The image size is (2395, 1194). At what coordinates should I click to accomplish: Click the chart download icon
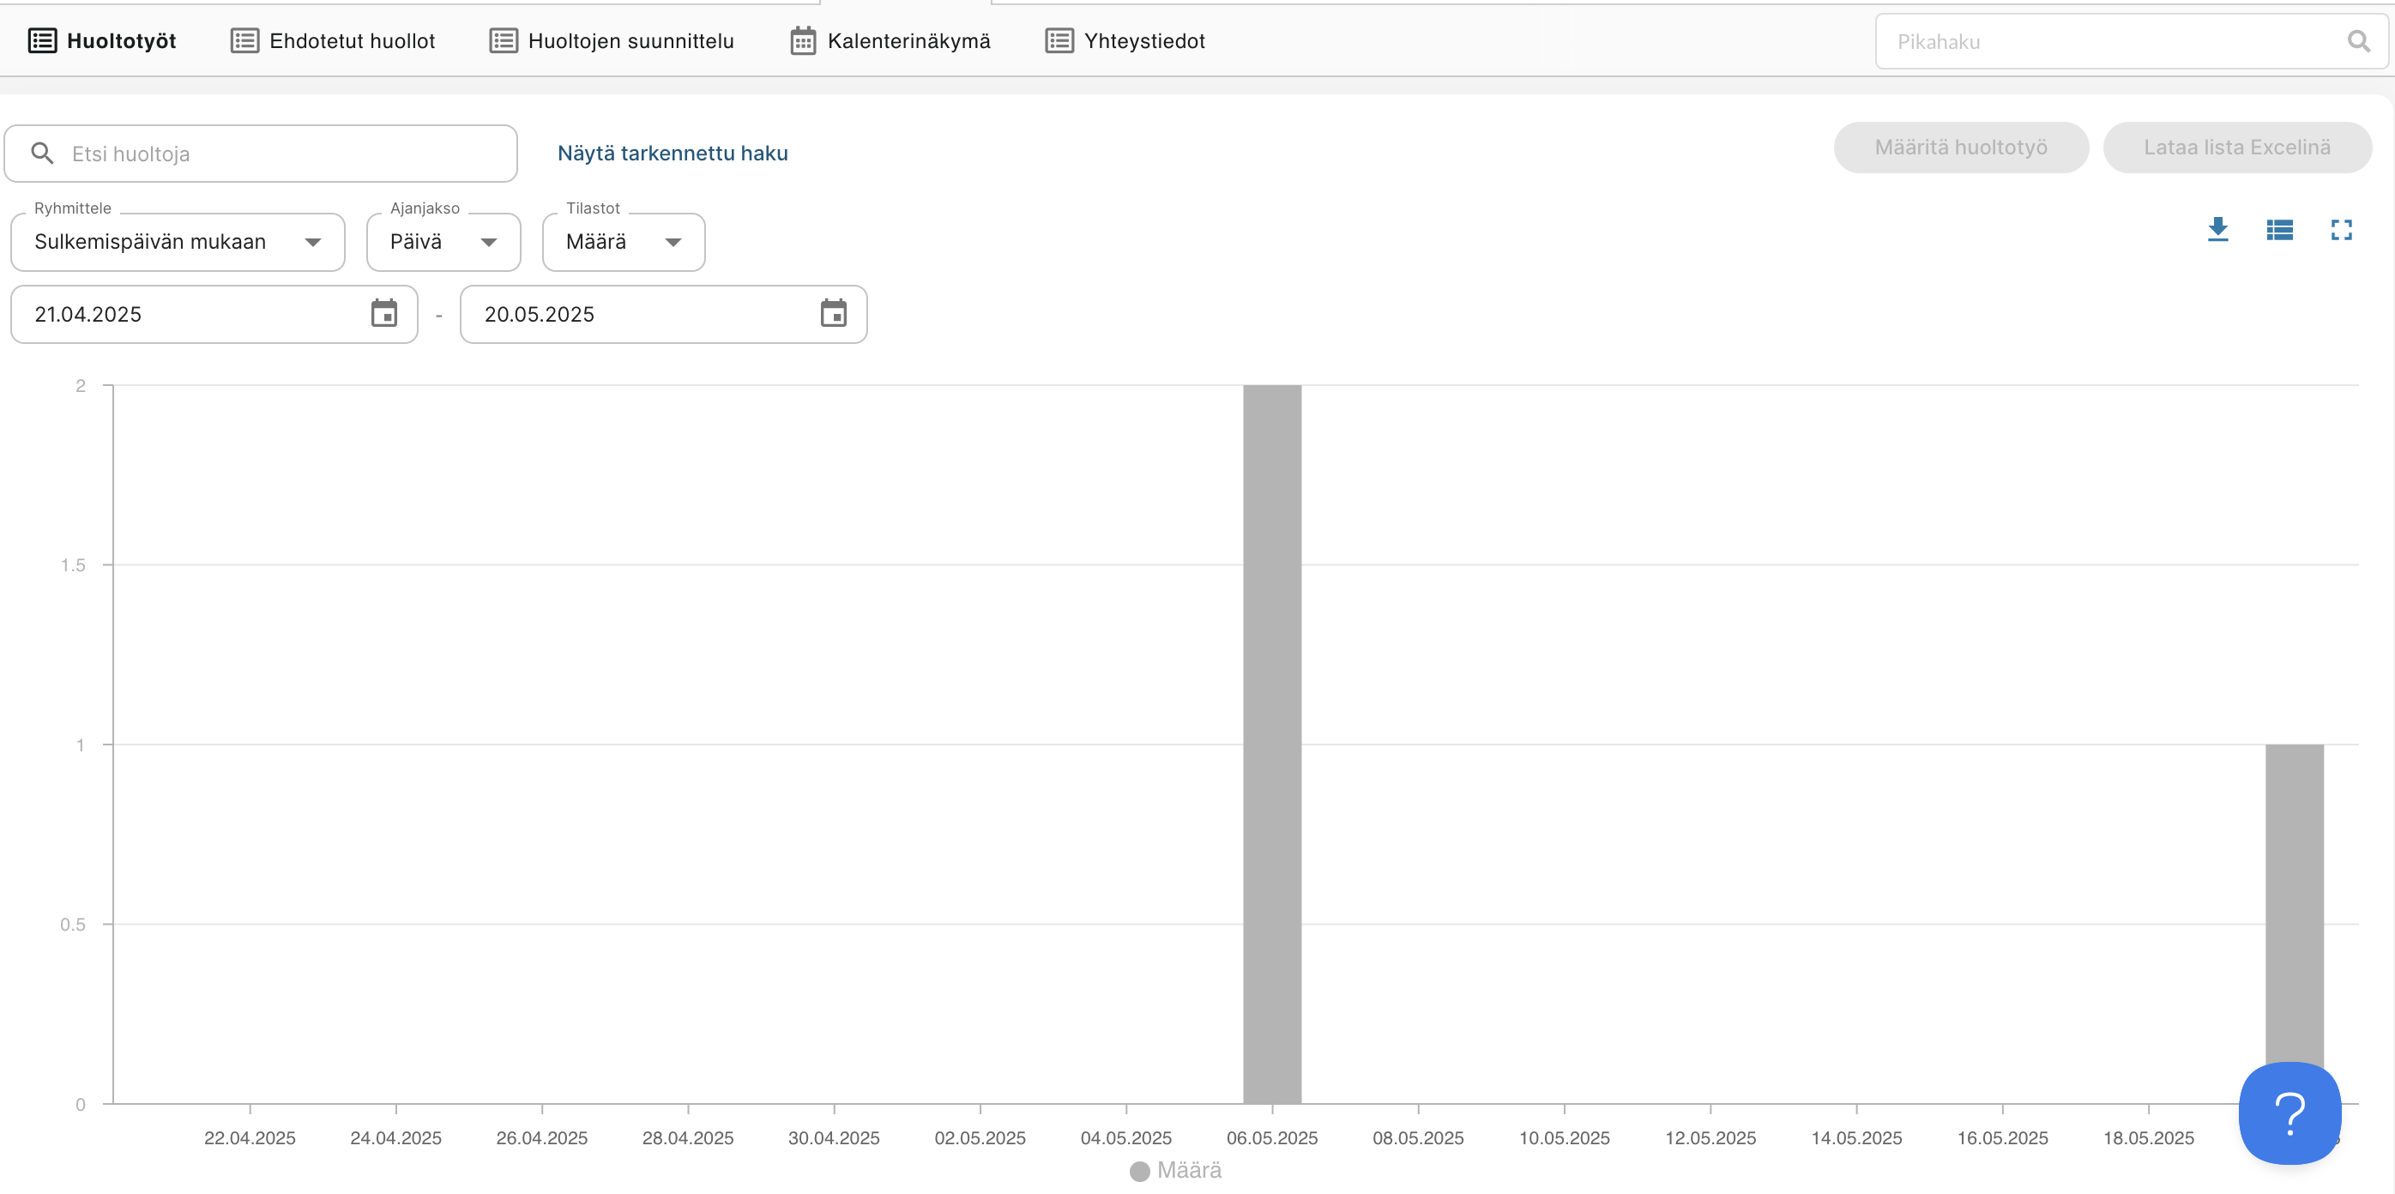2217,229
